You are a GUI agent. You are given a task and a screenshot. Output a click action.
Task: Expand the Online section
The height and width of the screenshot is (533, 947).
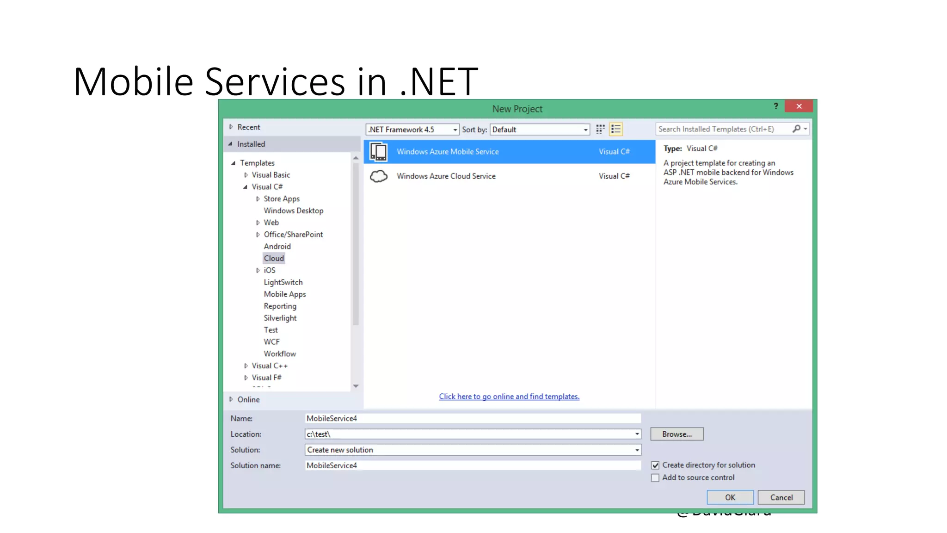click(231, 399)
